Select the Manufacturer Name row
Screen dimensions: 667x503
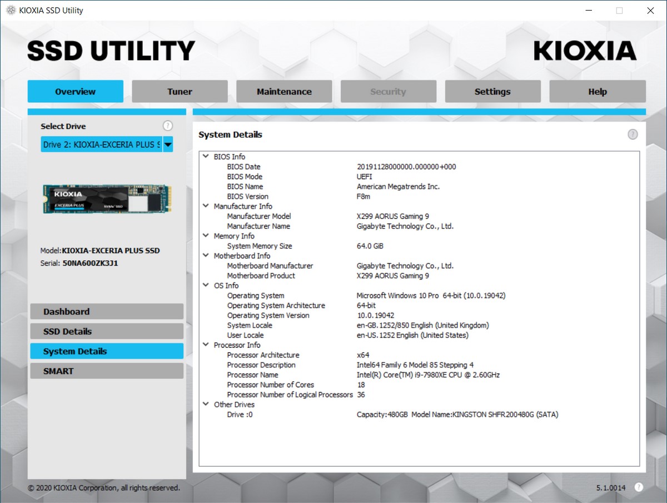[419, 226]
